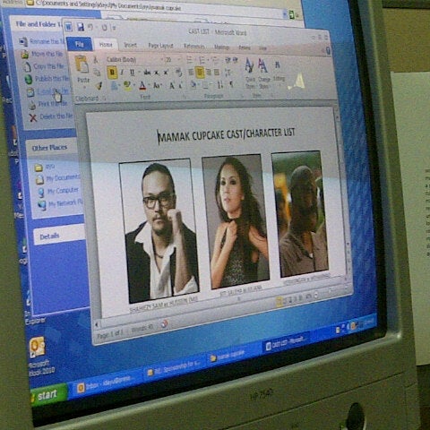
Task: Switch to the Mailings tab
Action: (221, 47)
